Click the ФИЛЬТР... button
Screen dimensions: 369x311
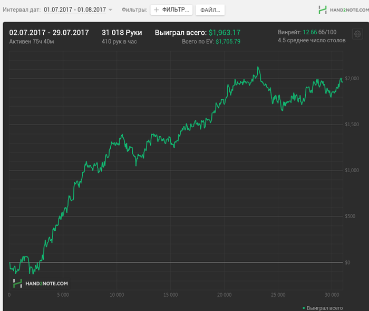click(x=171, y=10)
